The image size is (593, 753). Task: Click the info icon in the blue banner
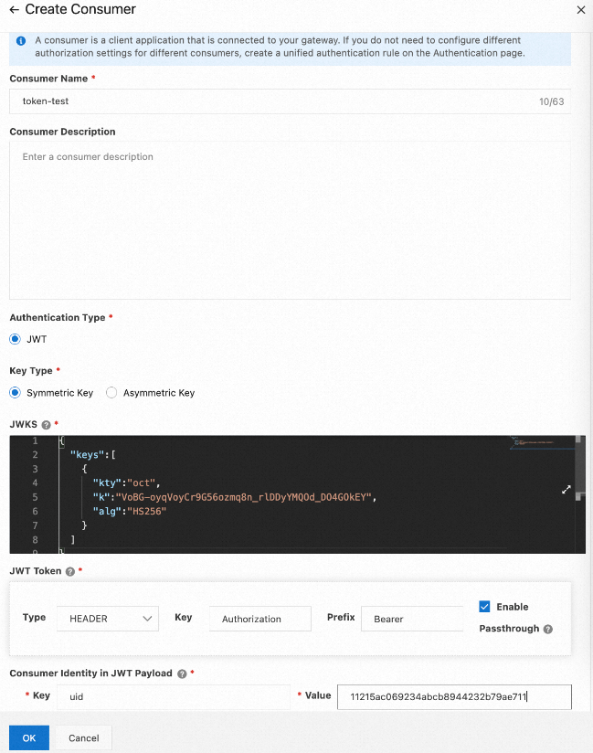click(21, 41)
